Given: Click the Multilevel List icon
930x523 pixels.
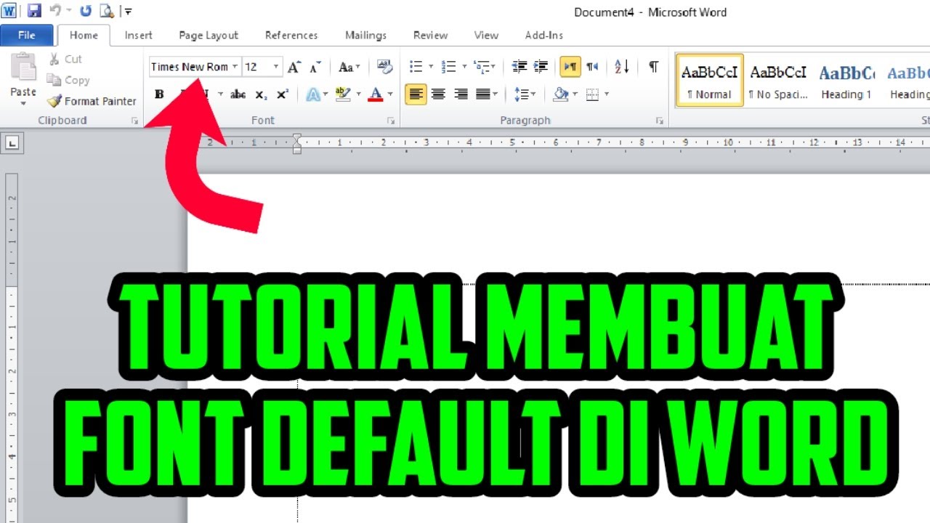Looking at the screenshot, I should tap(482, 67).
